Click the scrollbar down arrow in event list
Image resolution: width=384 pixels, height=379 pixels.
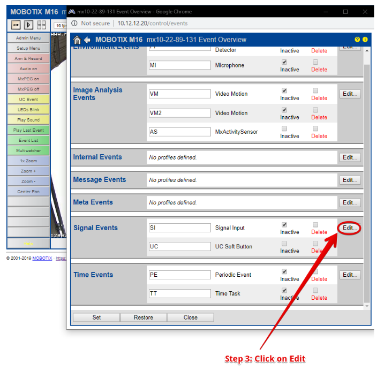pos(366,306)
